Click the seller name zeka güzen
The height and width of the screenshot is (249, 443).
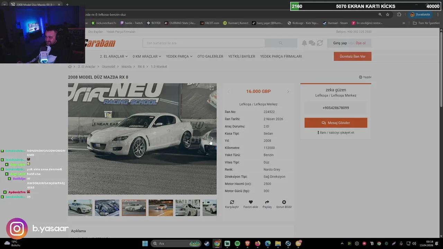[336, 90]
